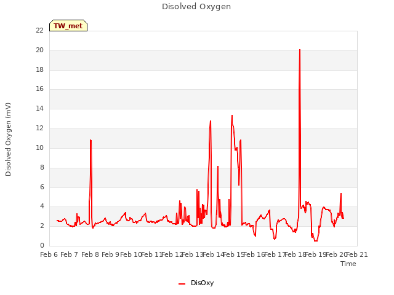Click the Feb 15 x-axis tick label
Viewport: 394px width, 295px height.
click(x=234, y=254)
